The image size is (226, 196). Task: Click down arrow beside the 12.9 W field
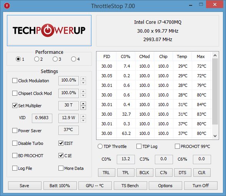(x=83, y=120)
